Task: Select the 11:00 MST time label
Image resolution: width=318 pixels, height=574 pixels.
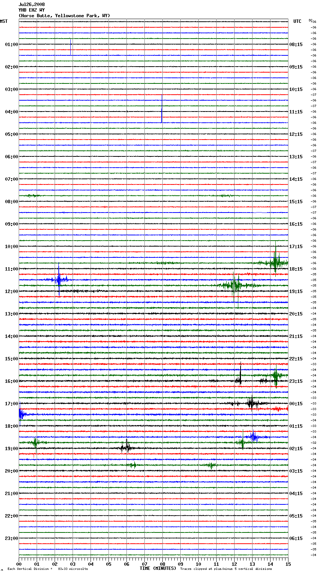Action: coord(12,269)
